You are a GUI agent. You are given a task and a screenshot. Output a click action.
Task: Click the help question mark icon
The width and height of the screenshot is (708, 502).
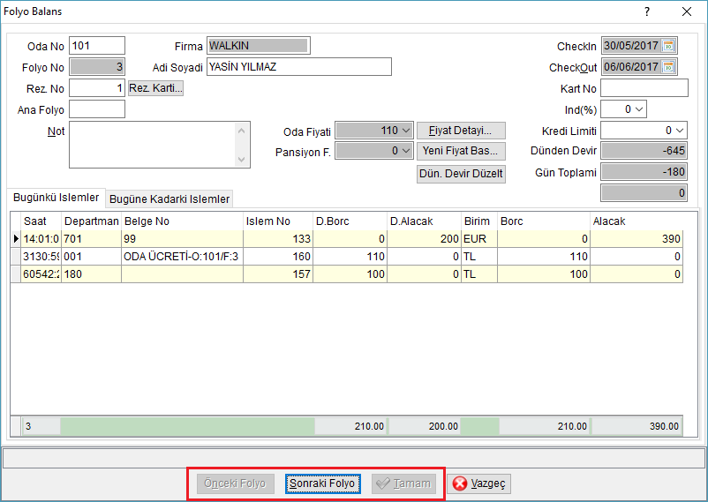(x=647, y=11)
